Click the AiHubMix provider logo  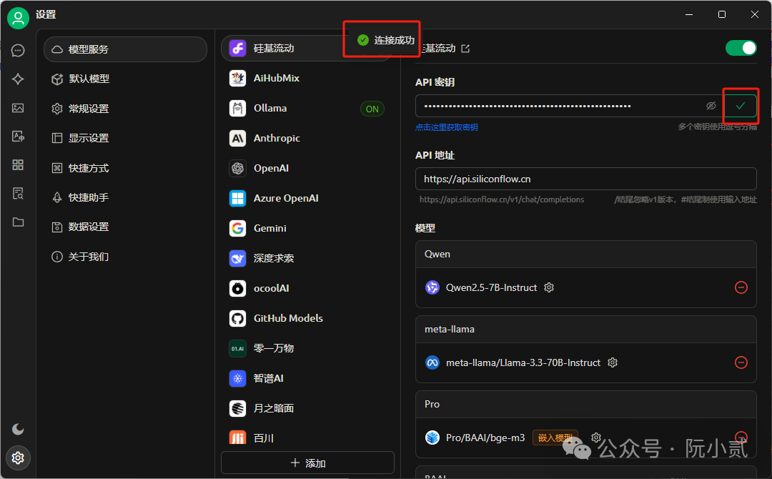coord(238,78)
